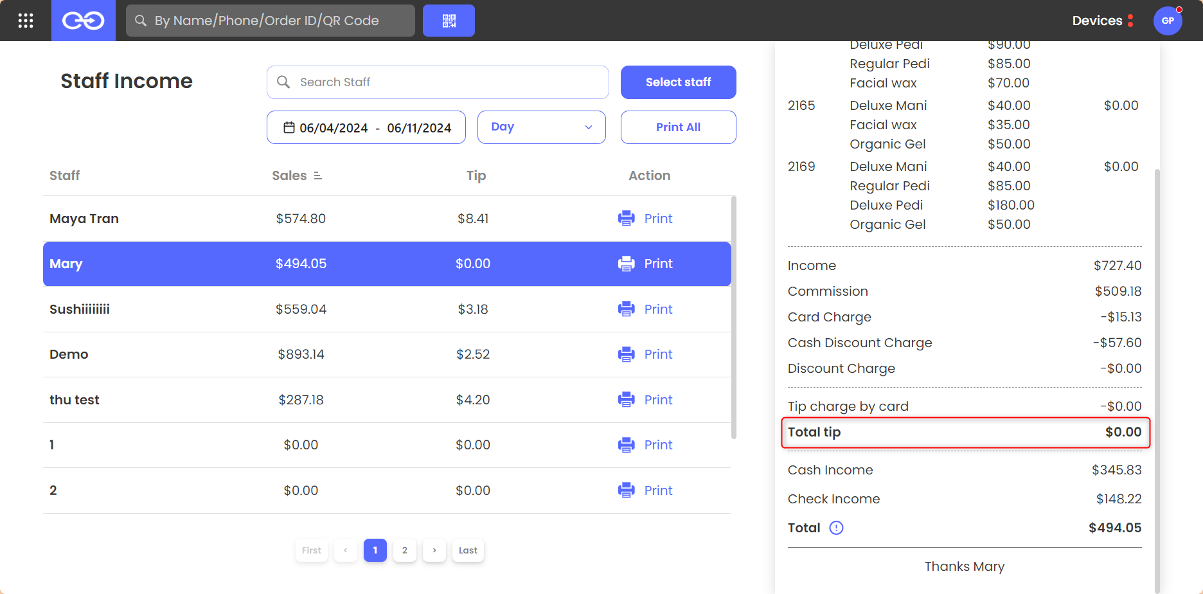Click the Cash Discount Charge -$57.60 value
The image size is (1203, 594).
(x=1118, y=343)
